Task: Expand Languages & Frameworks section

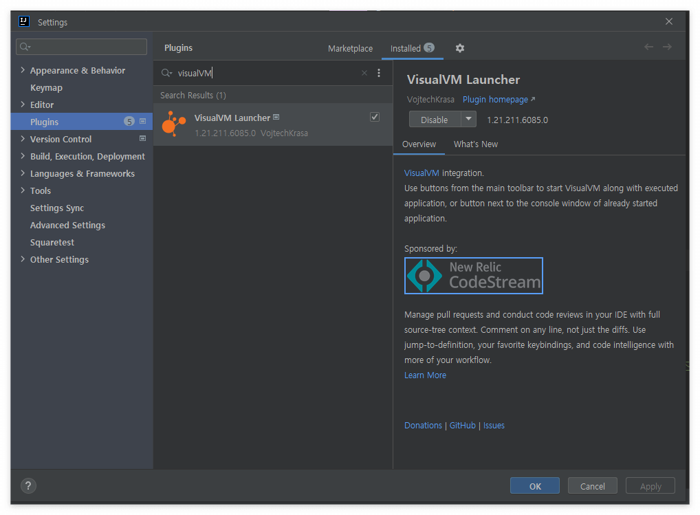Action: [23, 173]
